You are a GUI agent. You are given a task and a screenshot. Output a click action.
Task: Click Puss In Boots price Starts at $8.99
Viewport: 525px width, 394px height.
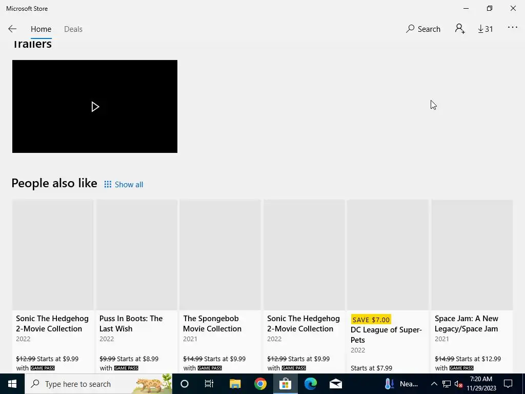tap(137, 359)
